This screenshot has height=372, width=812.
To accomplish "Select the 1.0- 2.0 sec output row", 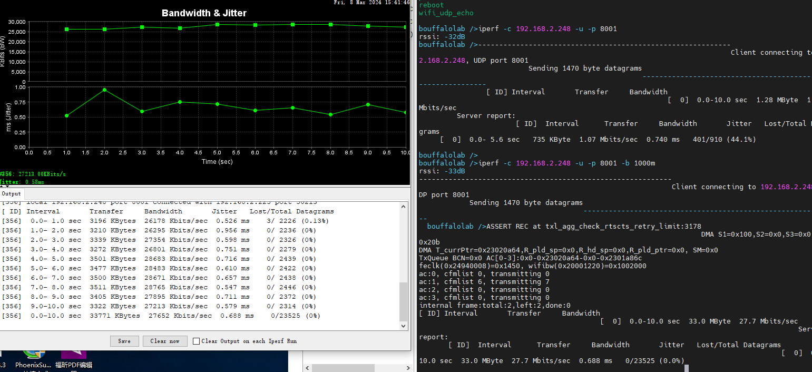I will click(x=159, y=230).
